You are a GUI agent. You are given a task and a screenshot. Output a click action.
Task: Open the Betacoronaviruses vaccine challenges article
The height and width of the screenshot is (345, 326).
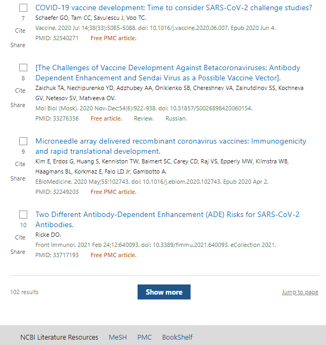click(x=168, y=73)
